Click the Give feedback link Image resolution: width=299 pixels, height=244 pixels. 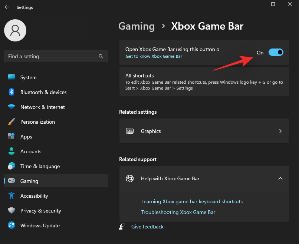coord(147,227)
